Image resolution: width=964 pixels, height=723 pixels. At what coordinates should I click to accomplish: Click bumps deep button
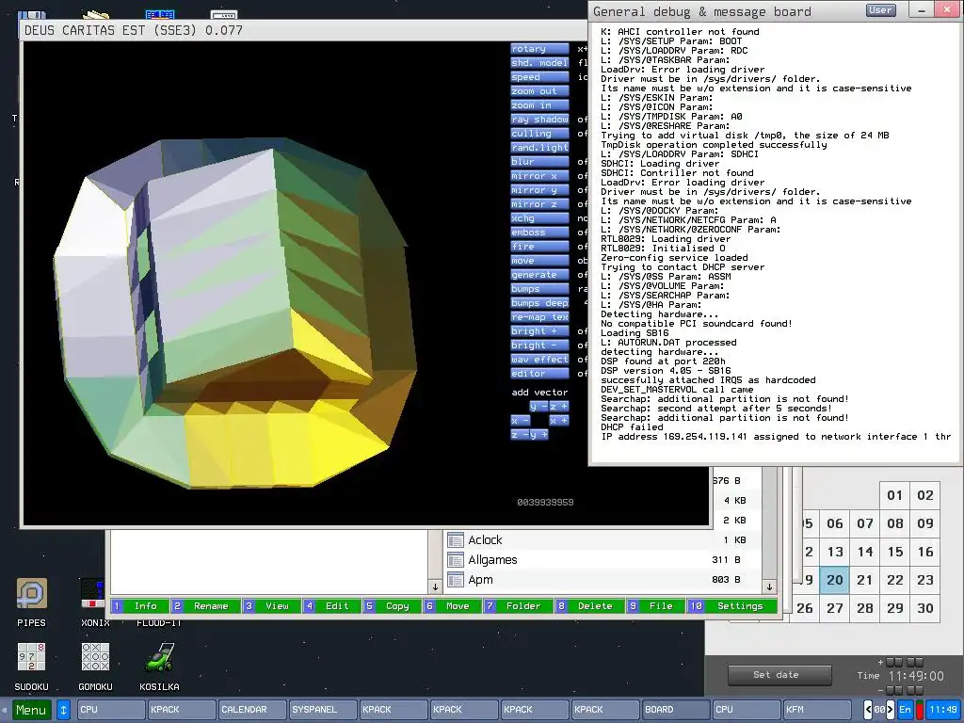(x=539, y=303)
